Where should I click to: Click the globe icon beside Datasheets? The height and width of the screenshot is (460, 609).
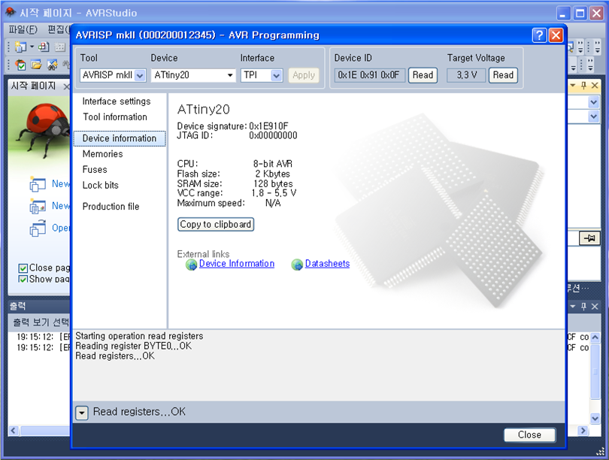297,265
